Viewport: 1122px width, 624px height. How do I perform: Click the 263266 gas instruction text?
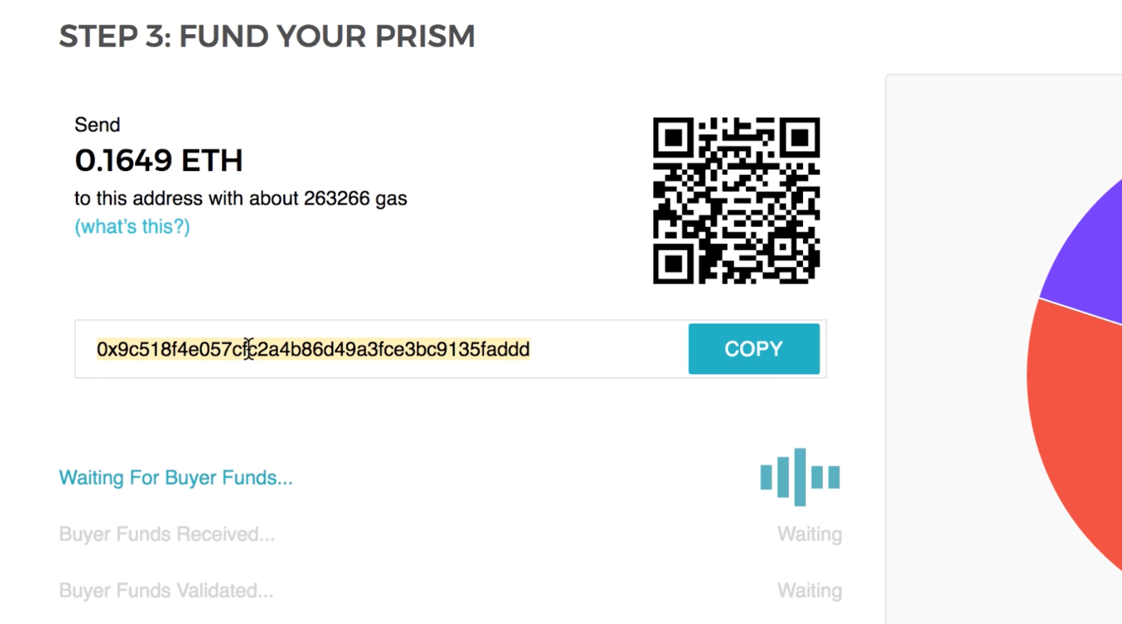click(241, 198)
